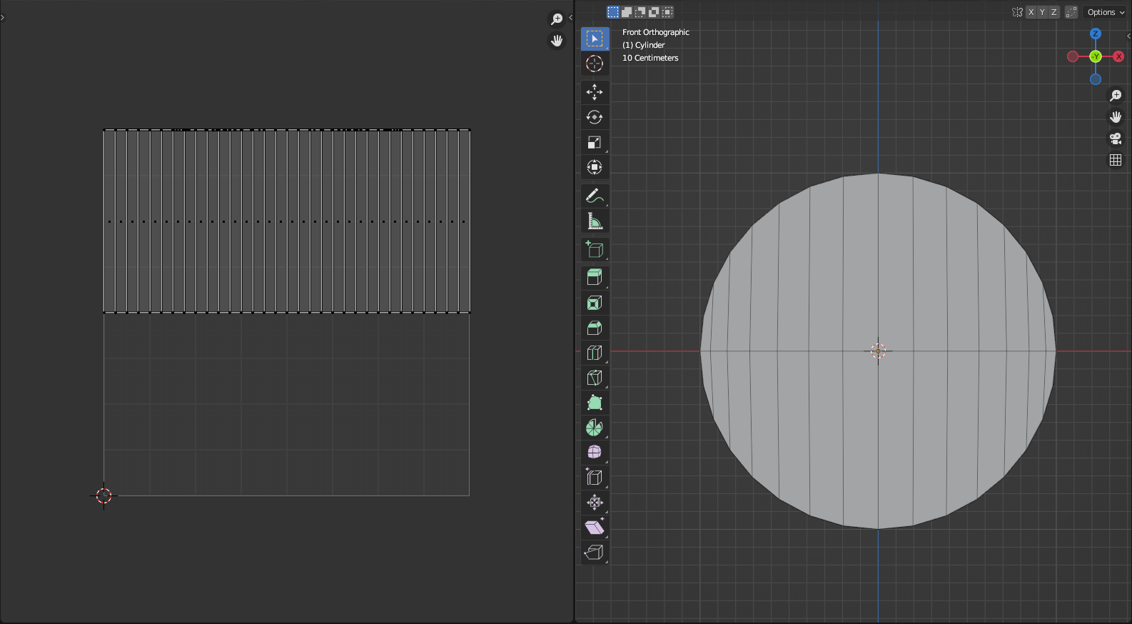This screenshot has width=1132, height=624.
Task: Select the Inset Faces tool
Action: 594,303
